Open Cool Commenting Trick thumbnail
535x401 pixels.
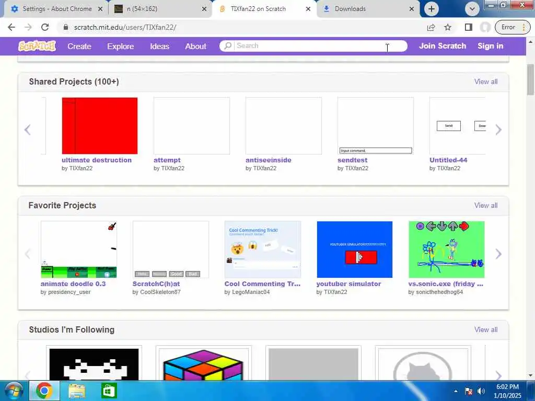[x=263, y=250]
